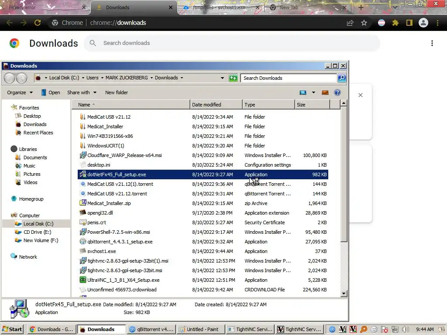The width and height of the screenshot is (447, 335).
Task: Expand the Users breadcrumb arrow
Action: [102, 78]
